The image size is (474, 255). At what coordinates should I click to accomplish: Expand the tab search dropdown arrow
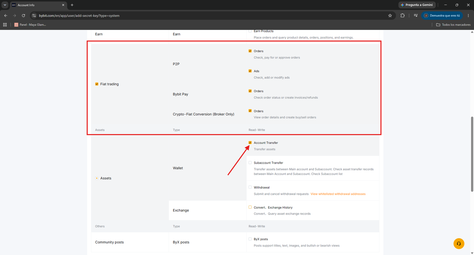pos(5,5)
